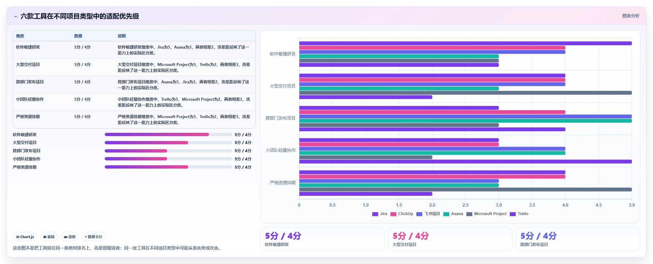Screen dimensions: 653x264
Task: Toggle the Jira legend swatch
Action: coord(375,214)
